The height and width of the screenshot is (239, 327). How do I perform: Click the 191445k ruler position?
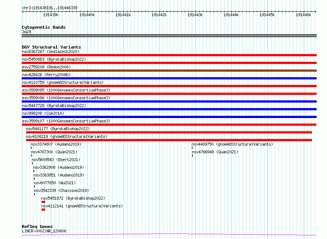click(x=267, y=15)
